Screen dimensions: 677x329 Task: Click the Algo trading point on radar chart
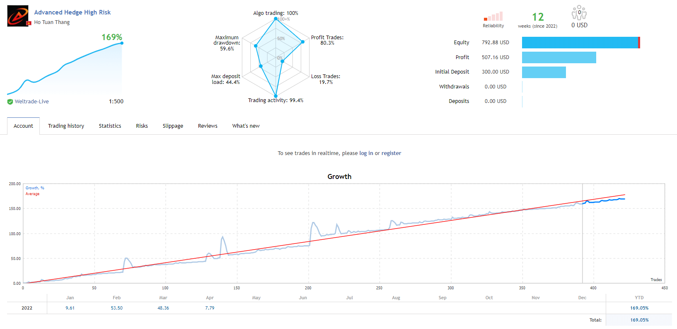(276, 19)
